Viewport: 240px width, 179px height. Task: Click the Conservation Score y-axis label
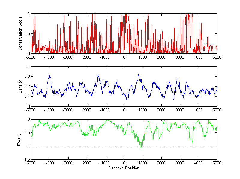[x=20, y=33]
